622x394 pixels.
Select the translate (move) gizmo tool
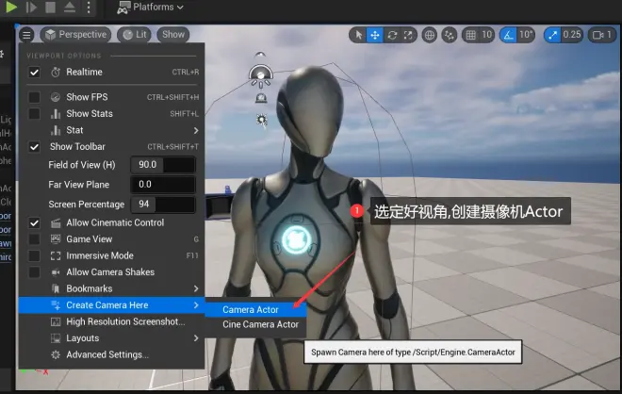pos(375,35)
